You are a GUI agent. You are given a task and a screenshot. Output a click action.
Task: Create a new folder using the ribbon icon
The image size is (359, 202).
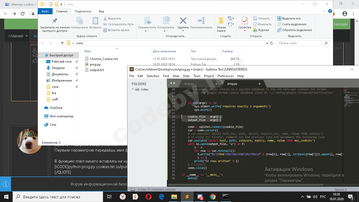click(221, 21)
